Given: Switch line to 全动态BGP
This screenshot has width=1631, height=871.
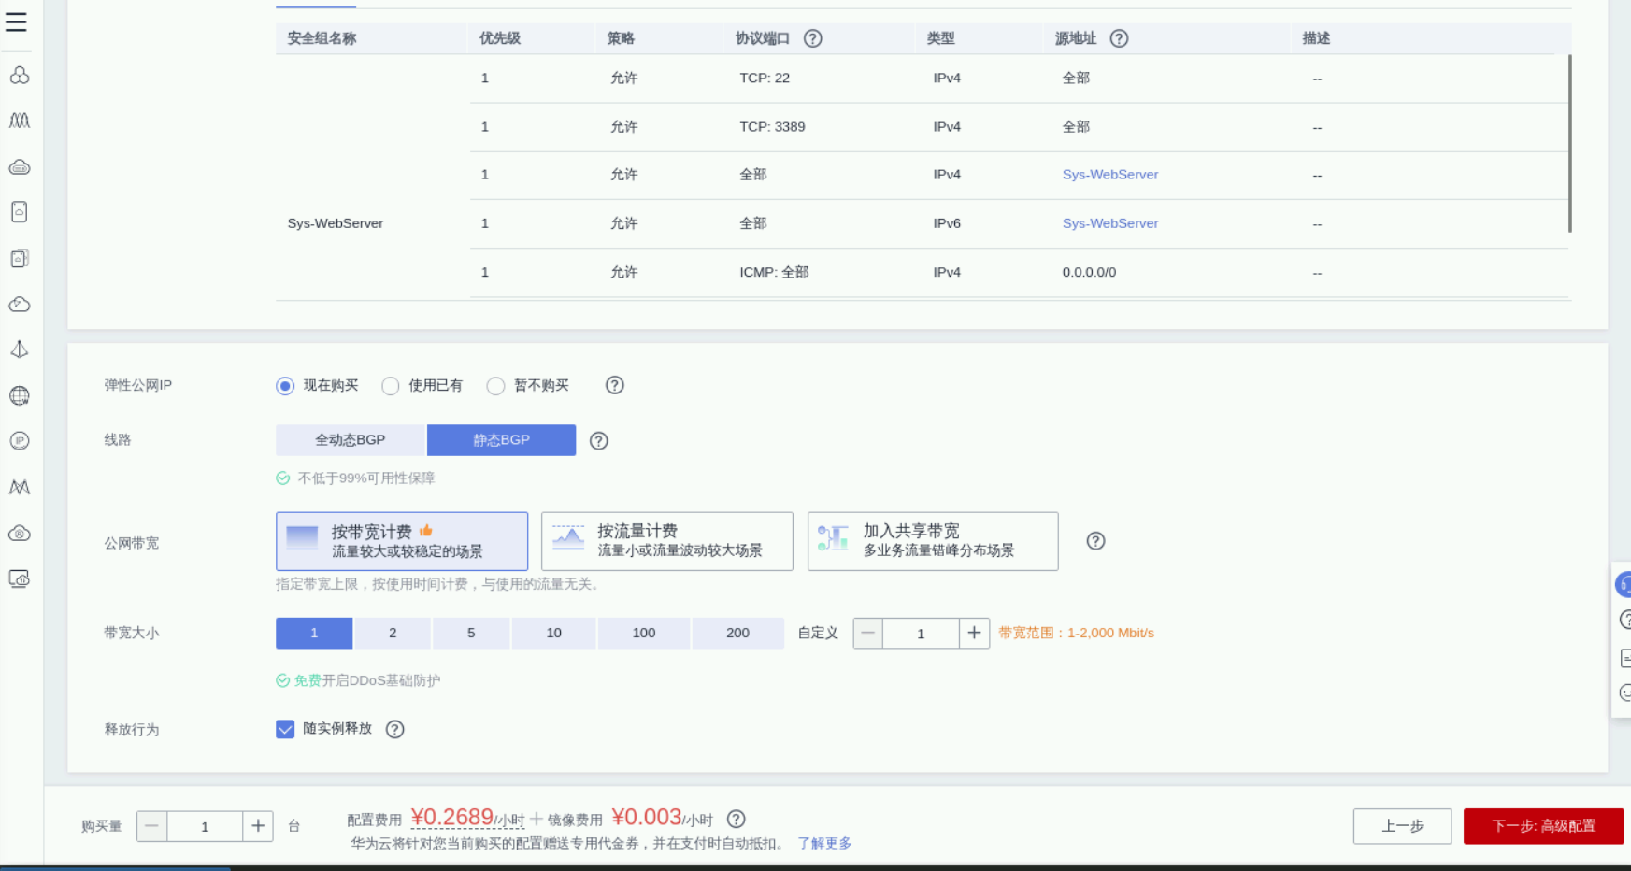Looking at the screenshot, I should [x=351, y=440].
